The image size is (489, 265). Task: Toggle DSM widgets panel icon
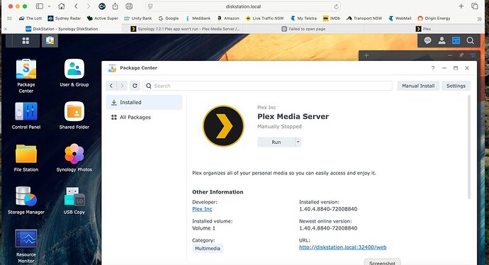[456, 40]
